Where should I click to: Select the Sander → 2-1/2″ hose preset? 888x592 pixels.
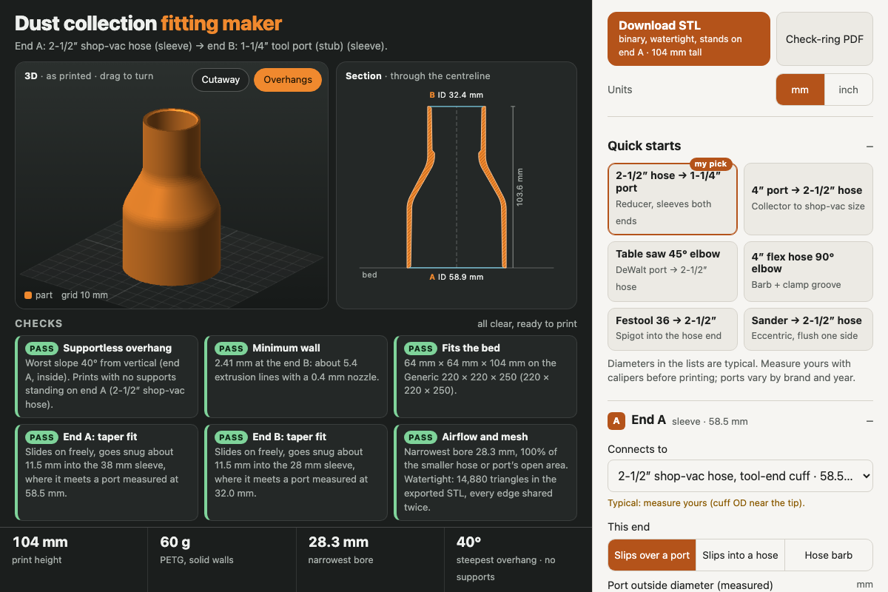pyautogui.click(x=808, y=329)
